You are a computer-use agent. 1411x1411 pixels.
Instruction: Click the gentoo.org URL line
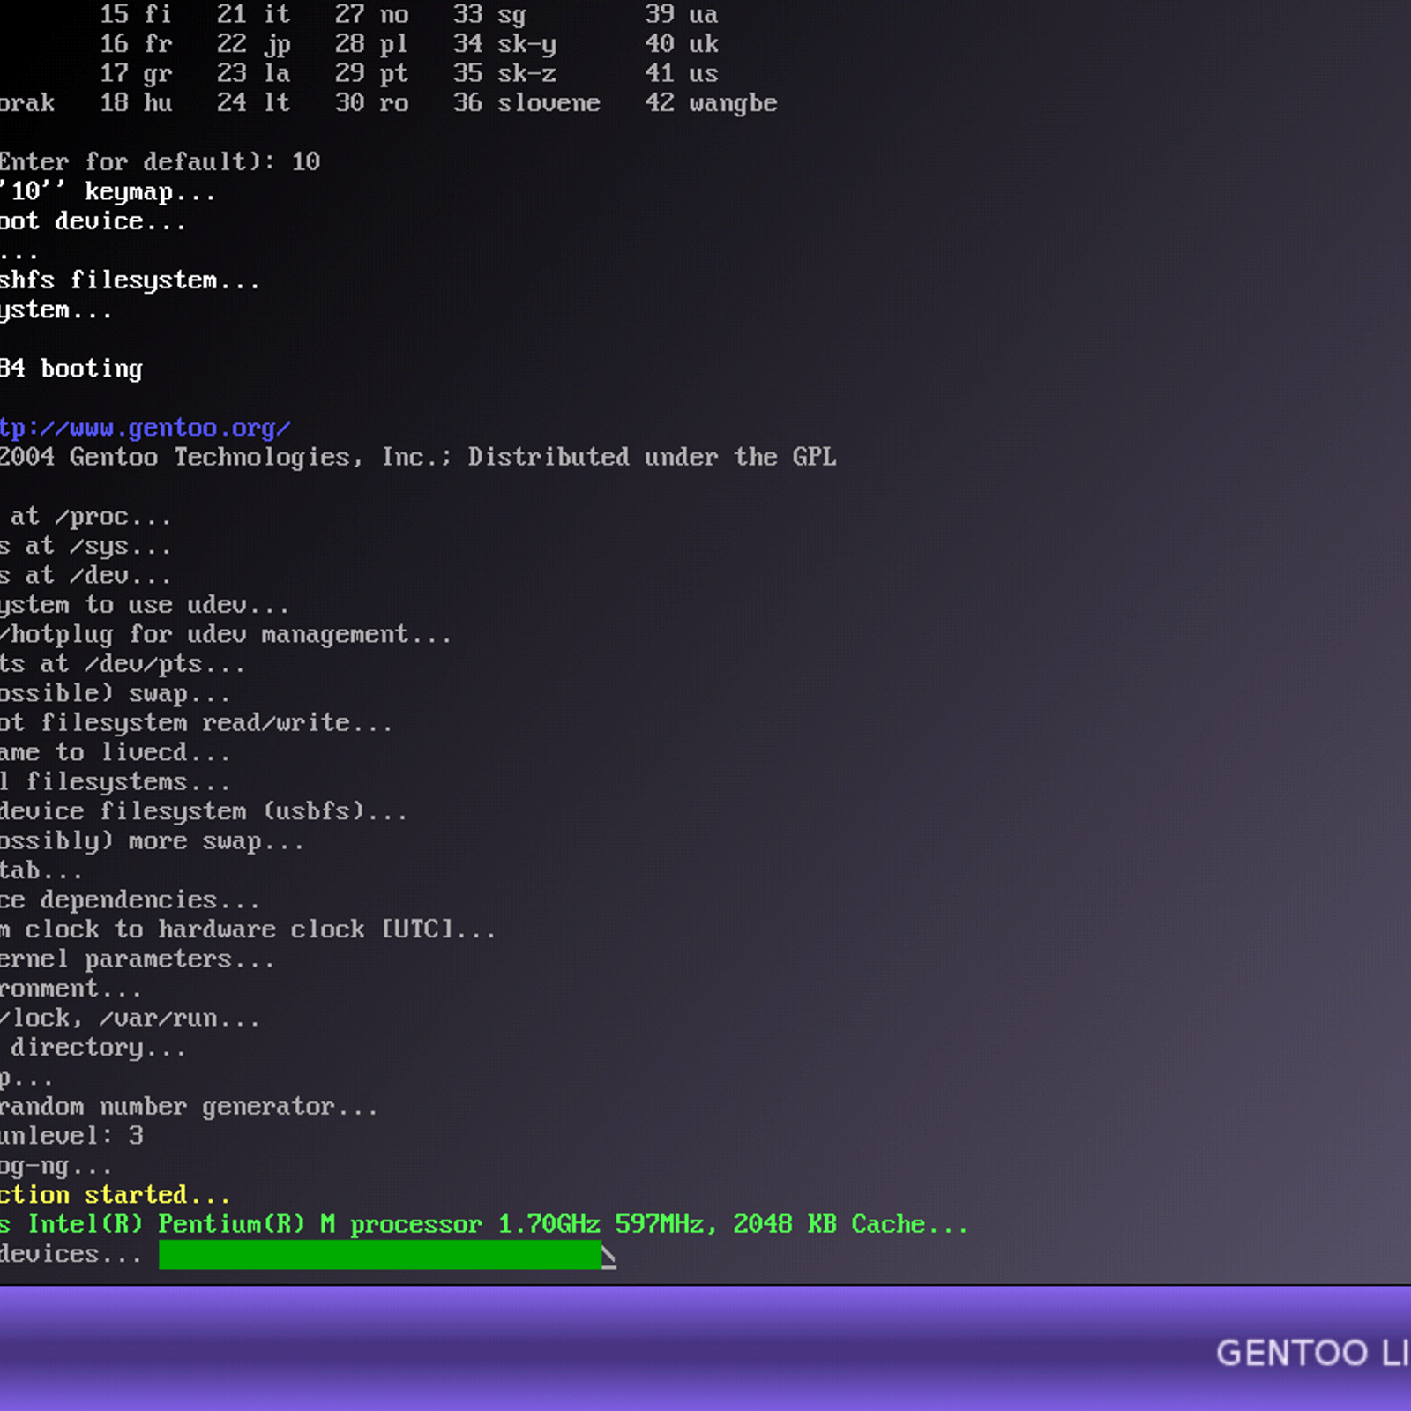coord(145,429)
